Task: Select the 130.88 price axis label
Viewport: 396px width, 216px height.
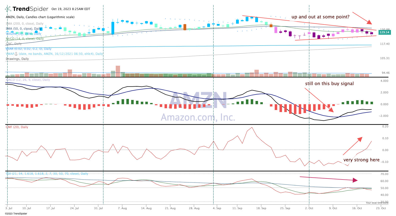Action: (x=385, y=29)
